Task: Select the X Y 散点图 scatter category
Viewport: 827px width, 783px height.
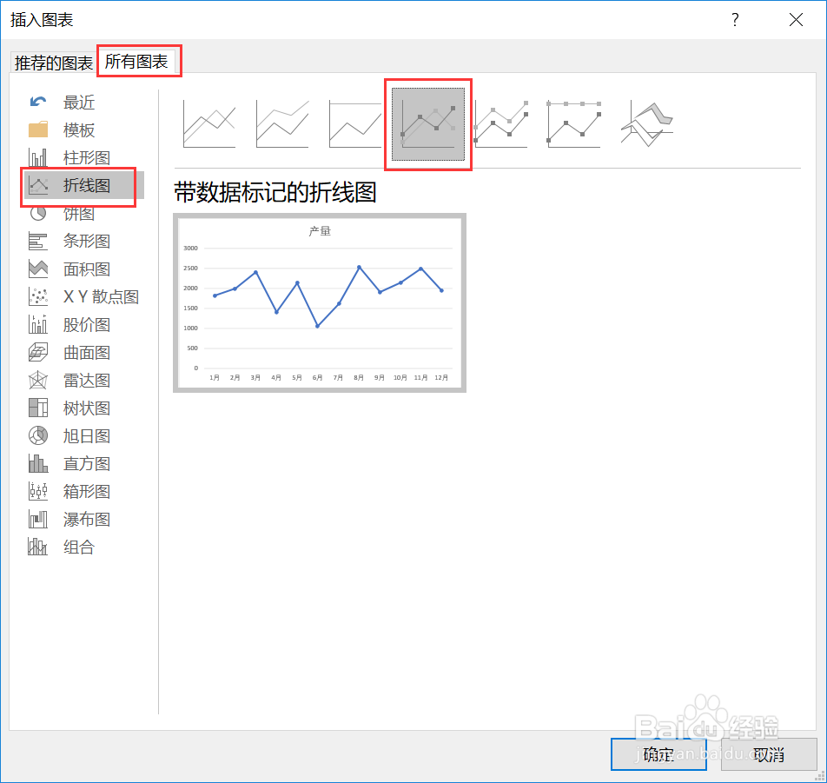Action: pyautogui.click(x=84, y=296)
